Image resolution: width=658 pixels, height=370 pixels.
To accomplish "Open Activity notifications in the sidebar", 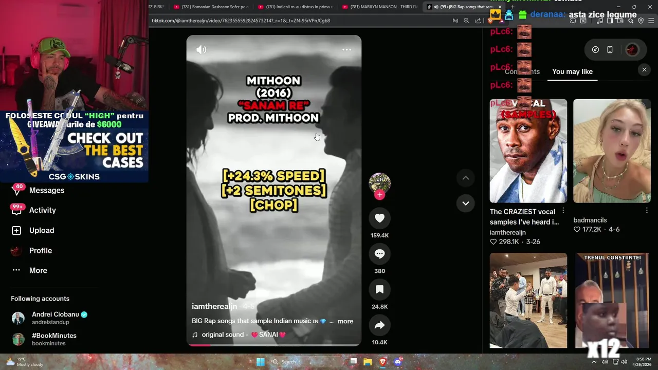I will pos(34,210).
